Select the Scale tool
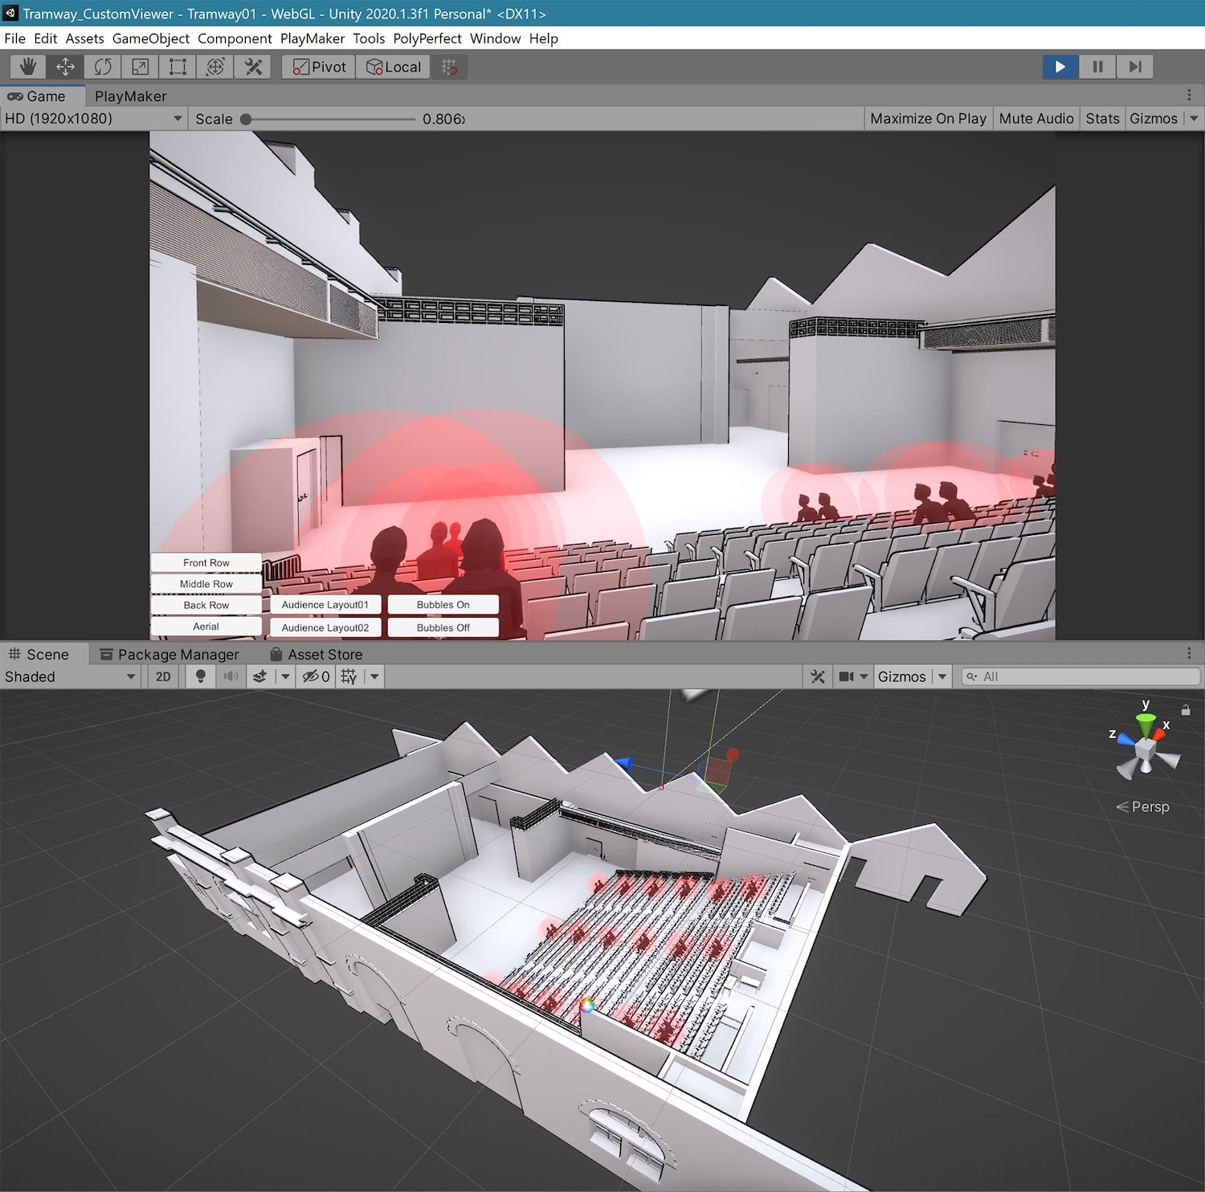The height and width of the screenshot is (1192, 1205). 140,67
